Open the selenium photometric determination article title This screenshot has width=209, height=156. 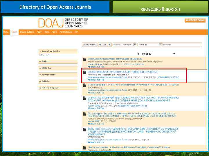115,59
